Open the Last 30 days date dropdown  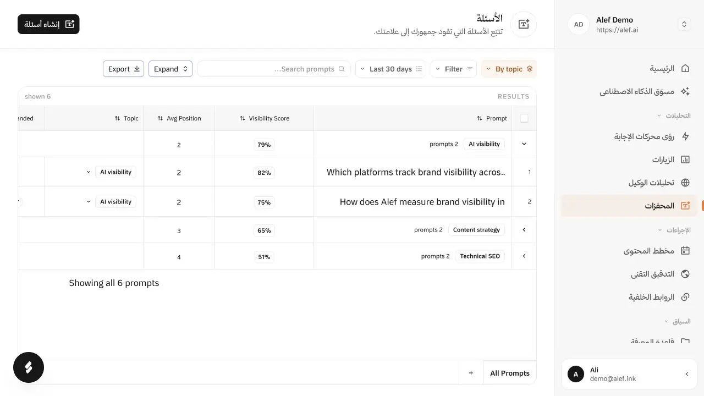pos(391,69)
